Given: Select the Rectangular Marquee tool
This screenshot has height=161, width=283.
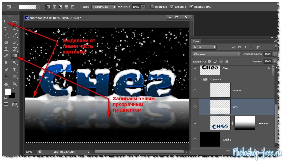Looking at the screenshot, I should pyautogui.click(x=6, y=22).
